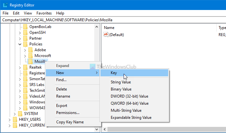Click the OpenSSH folder icon
226x133 pixels.
[26, 33]
